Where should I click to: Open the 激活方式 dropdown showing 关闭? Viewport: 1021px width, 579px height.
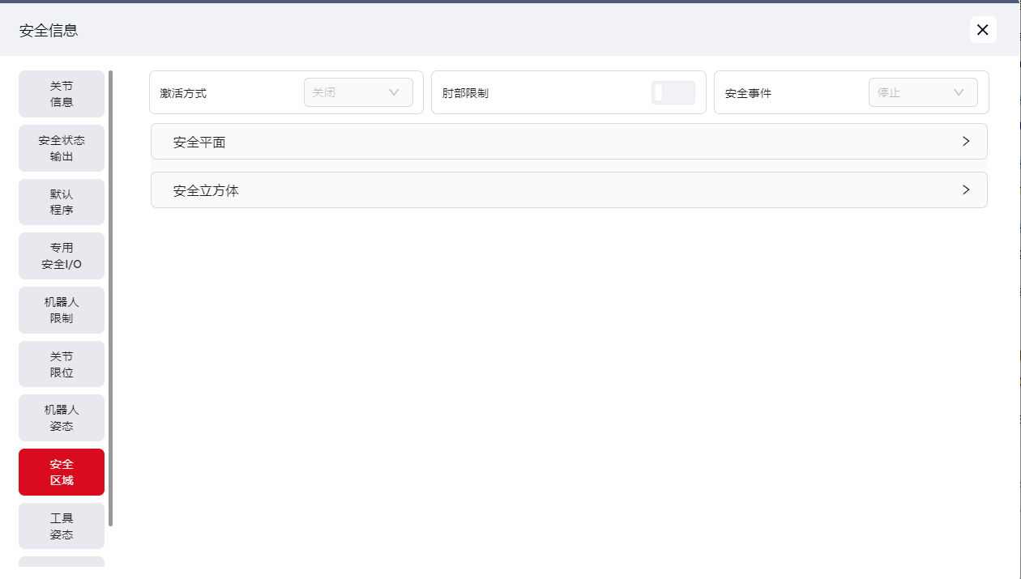tap(357, 92)
